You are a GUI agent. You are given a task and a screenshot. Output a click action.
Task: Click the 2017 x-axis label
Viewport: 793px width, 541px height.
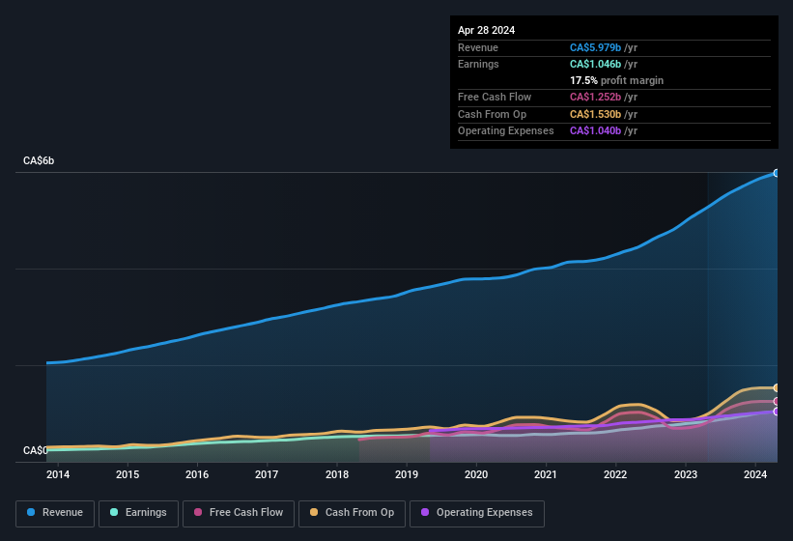pyautogui.click(x=267, y=474)
